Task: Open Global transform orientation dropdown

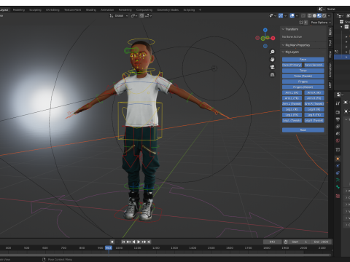Action: [x=119, y=15]
